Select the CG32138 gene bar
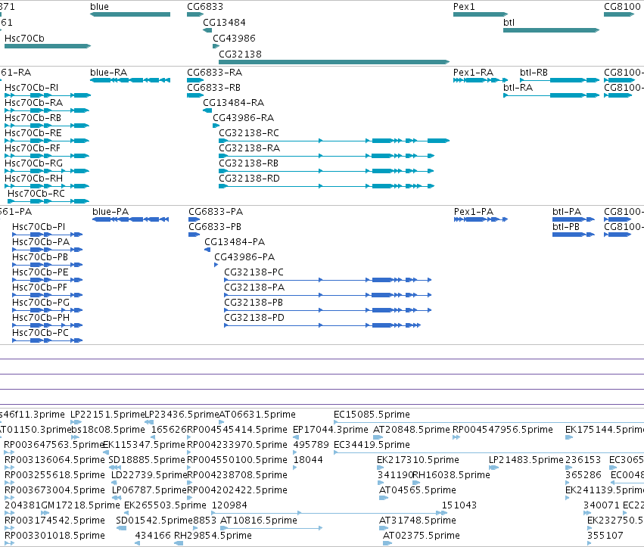 point(334,62)
